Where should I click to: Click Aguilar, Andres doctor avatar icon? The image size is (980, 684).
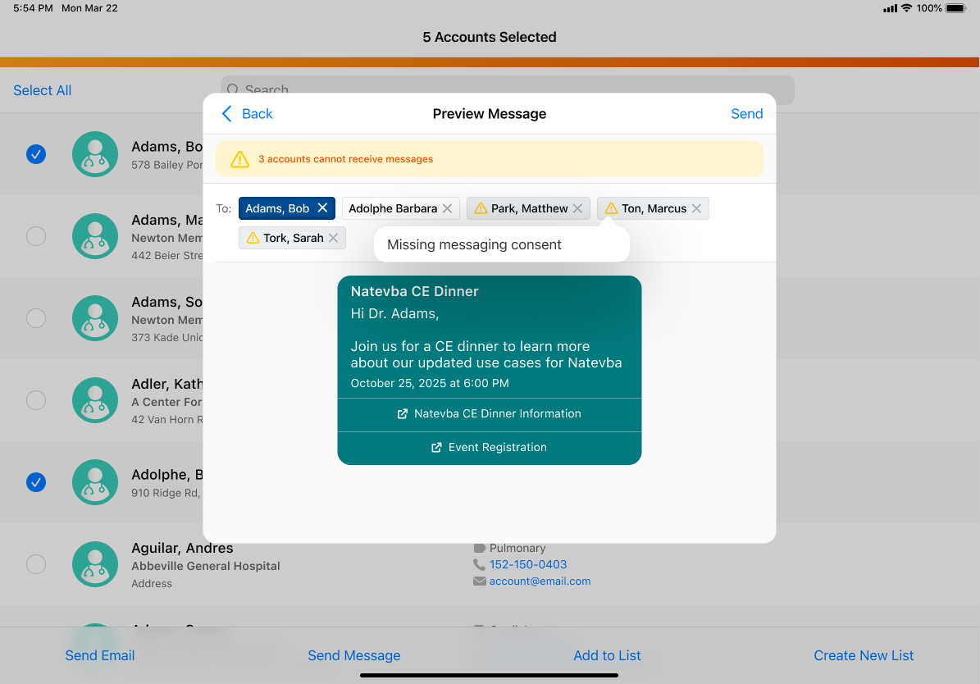pyautogui.click(x=95, y=564)
